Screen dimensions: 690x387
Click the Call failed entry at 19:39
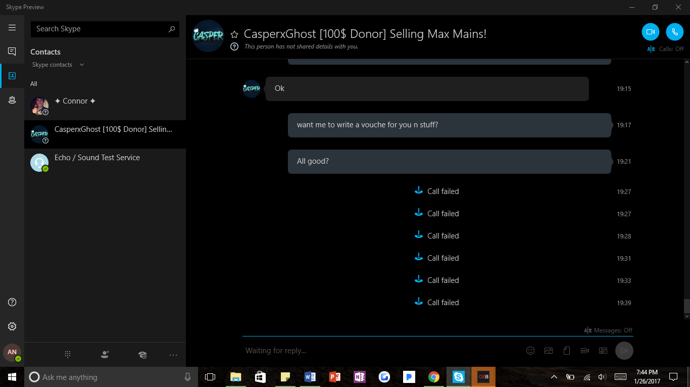[436, 303]
